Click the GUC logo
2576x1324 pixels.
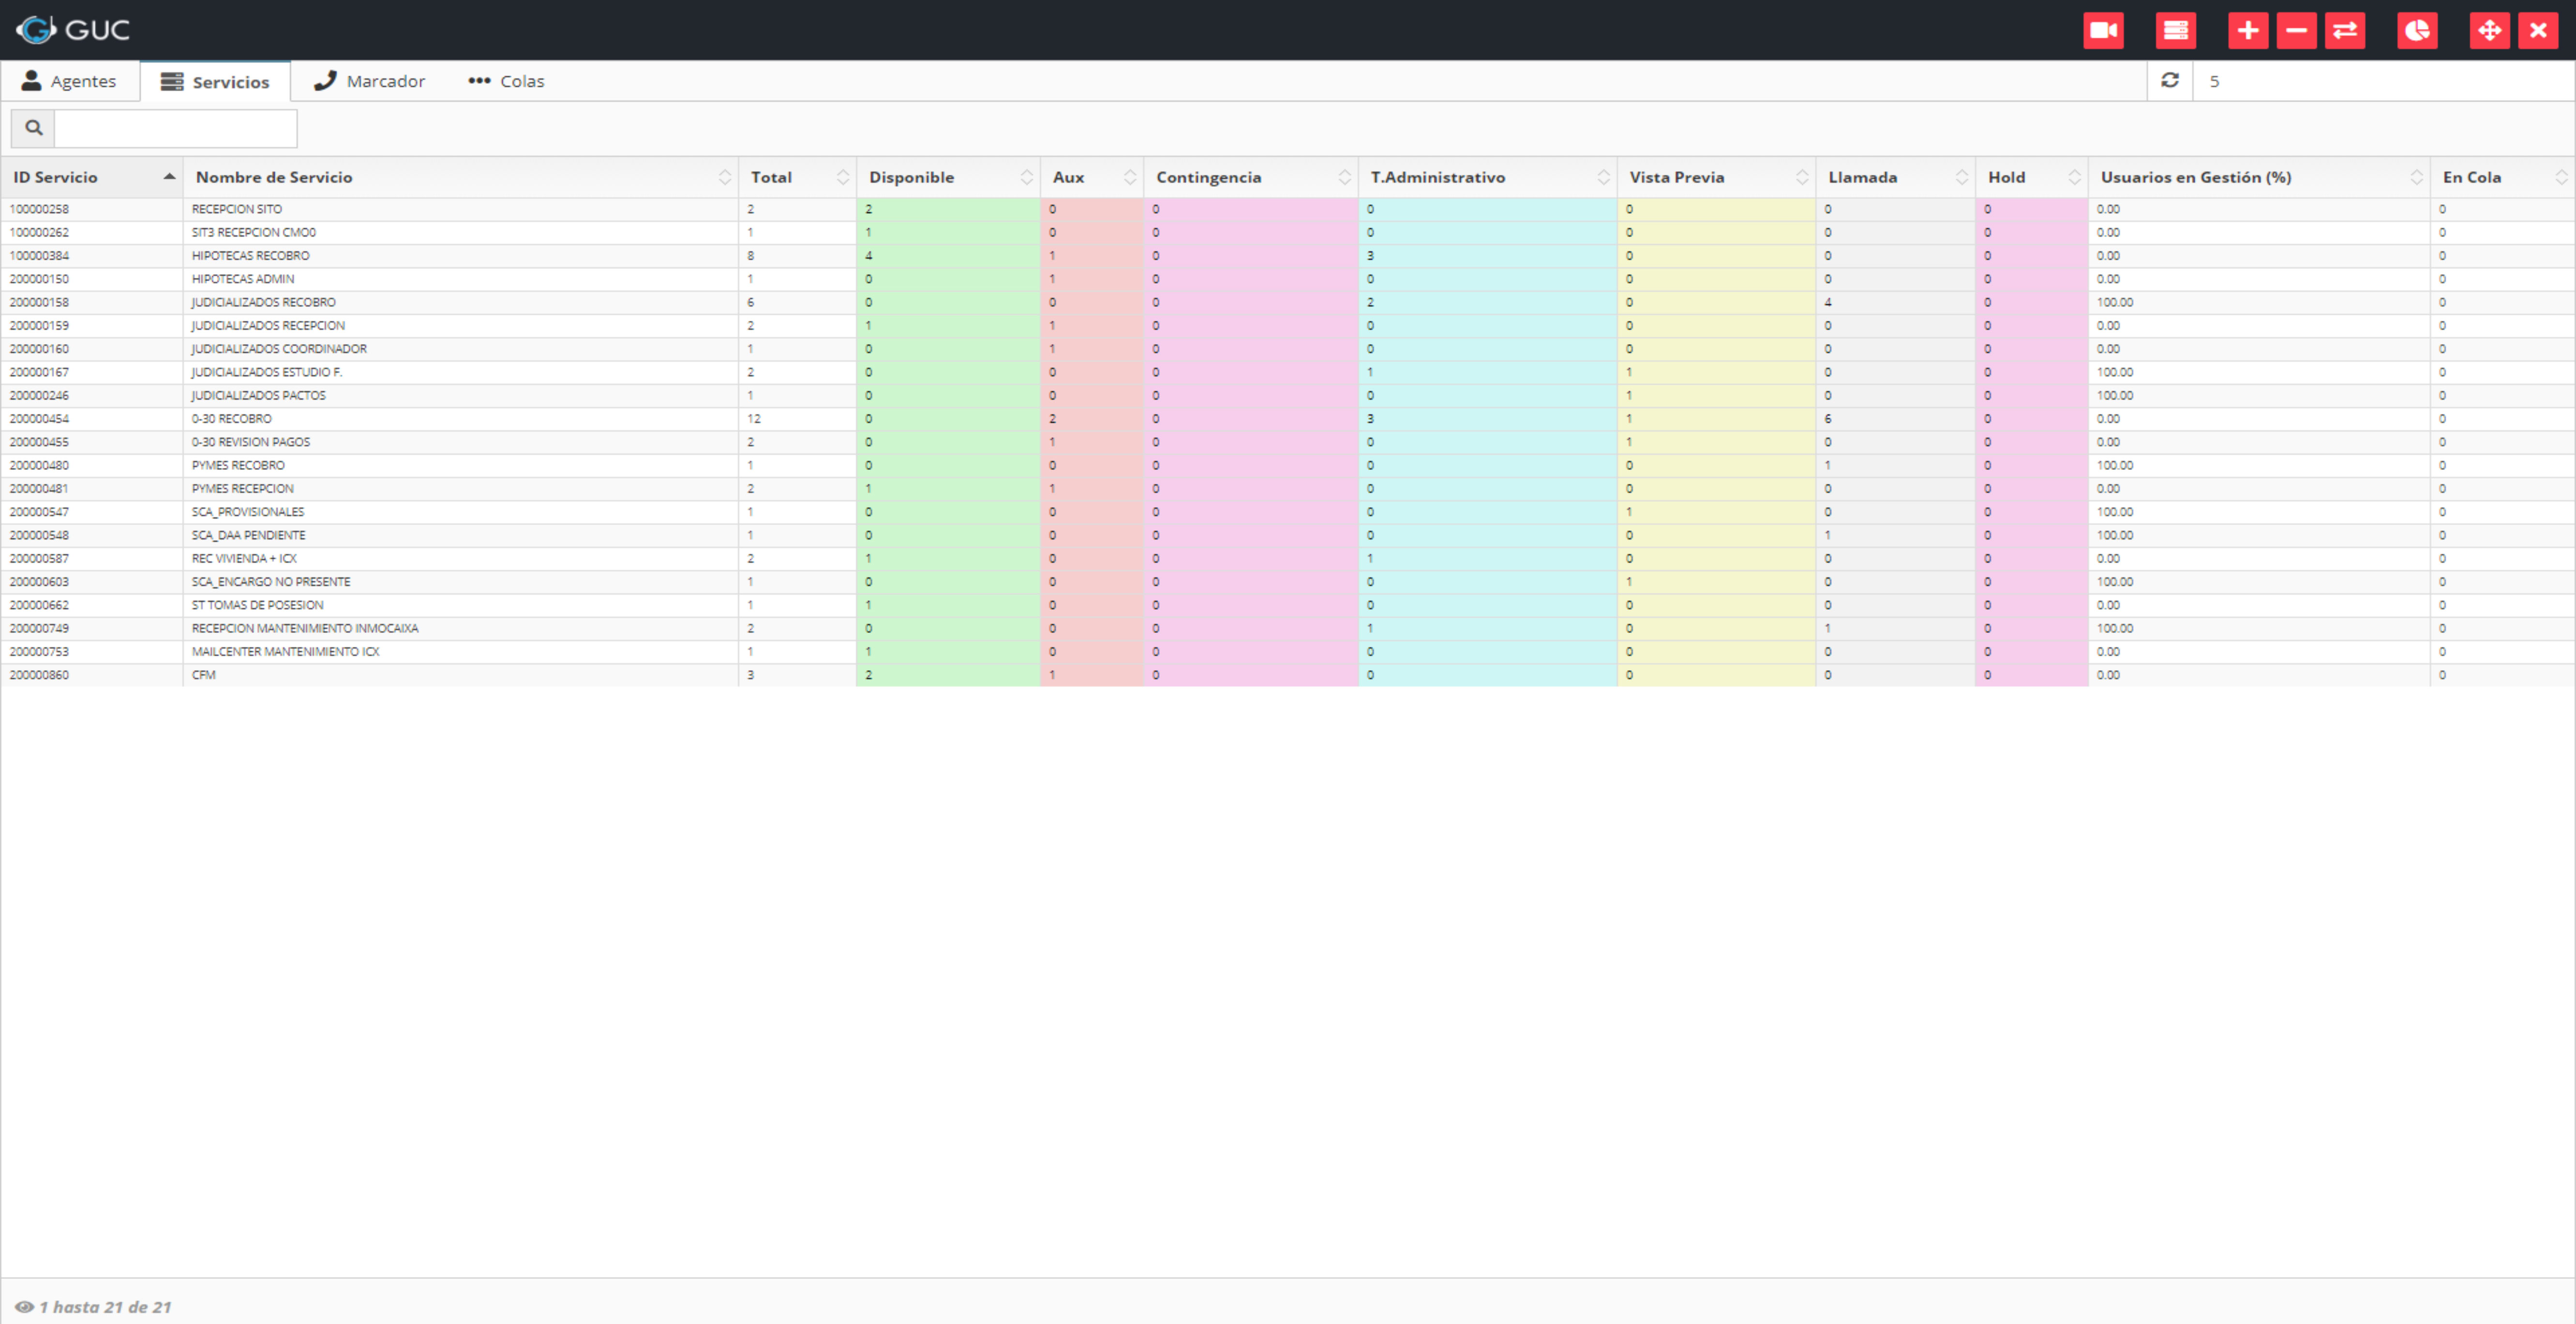pyautogui.click(x=73, y=30)
